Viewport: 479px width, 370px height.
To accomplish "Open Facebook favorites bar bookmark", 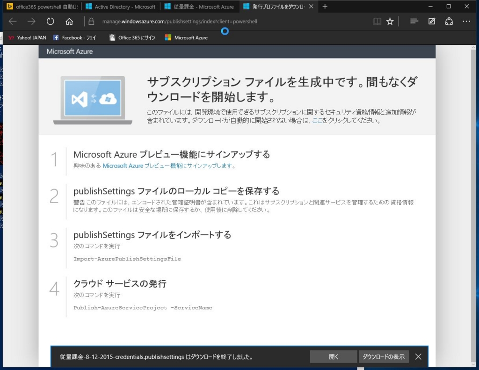I will pos(74,37).
